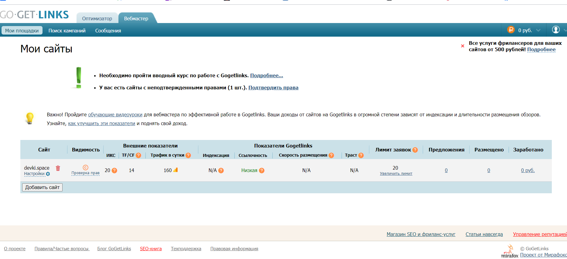Open the user profile icon
The image size is (567, 259).
(x=556, y=30)
